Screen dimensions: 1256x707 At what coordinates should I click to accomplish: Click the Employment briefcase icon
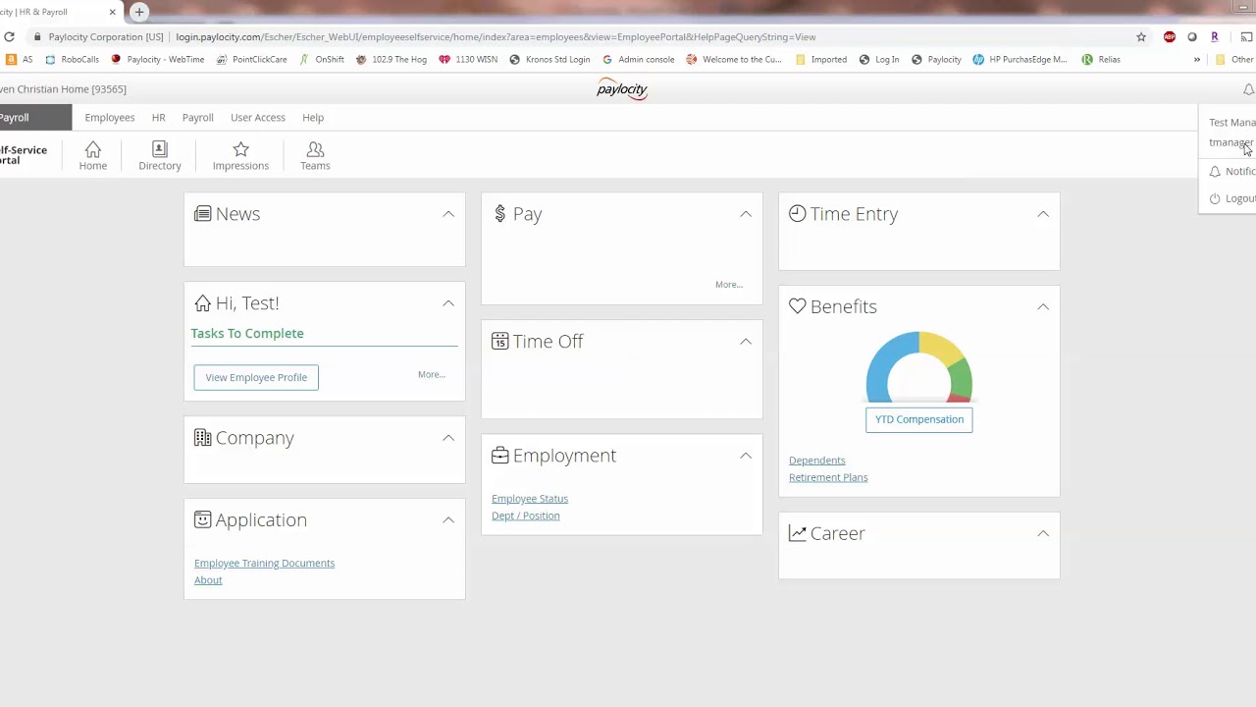[500, 456]
